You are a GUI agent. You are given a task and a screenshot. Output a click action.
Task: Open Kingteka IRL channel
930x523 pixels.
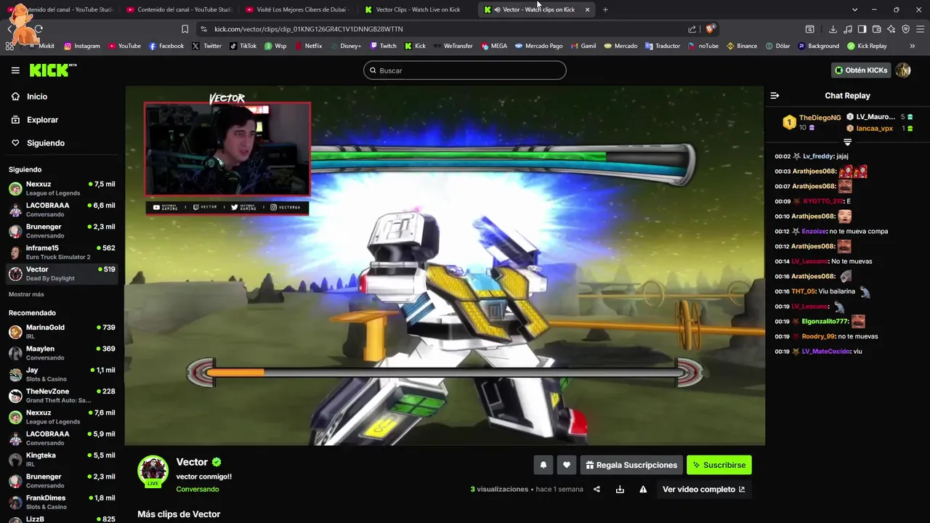click(x=62, y=459)
